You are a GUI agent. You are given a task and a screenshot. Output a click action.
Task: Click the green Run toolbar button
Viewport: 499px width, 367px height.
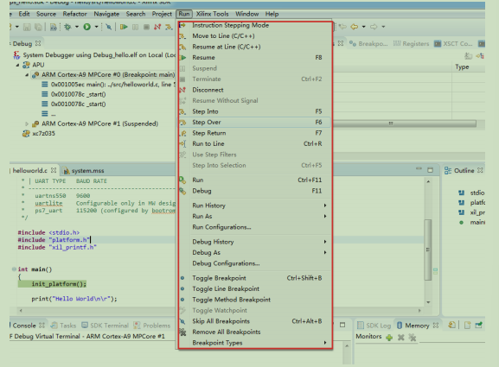click(x=86, y=27)
